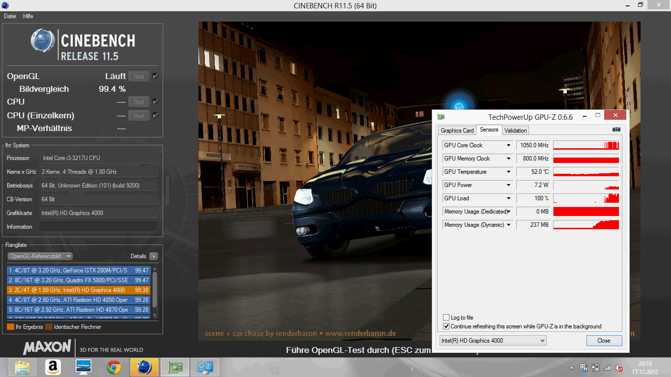Enable the Log to file checkbox

tap(446, 318)
